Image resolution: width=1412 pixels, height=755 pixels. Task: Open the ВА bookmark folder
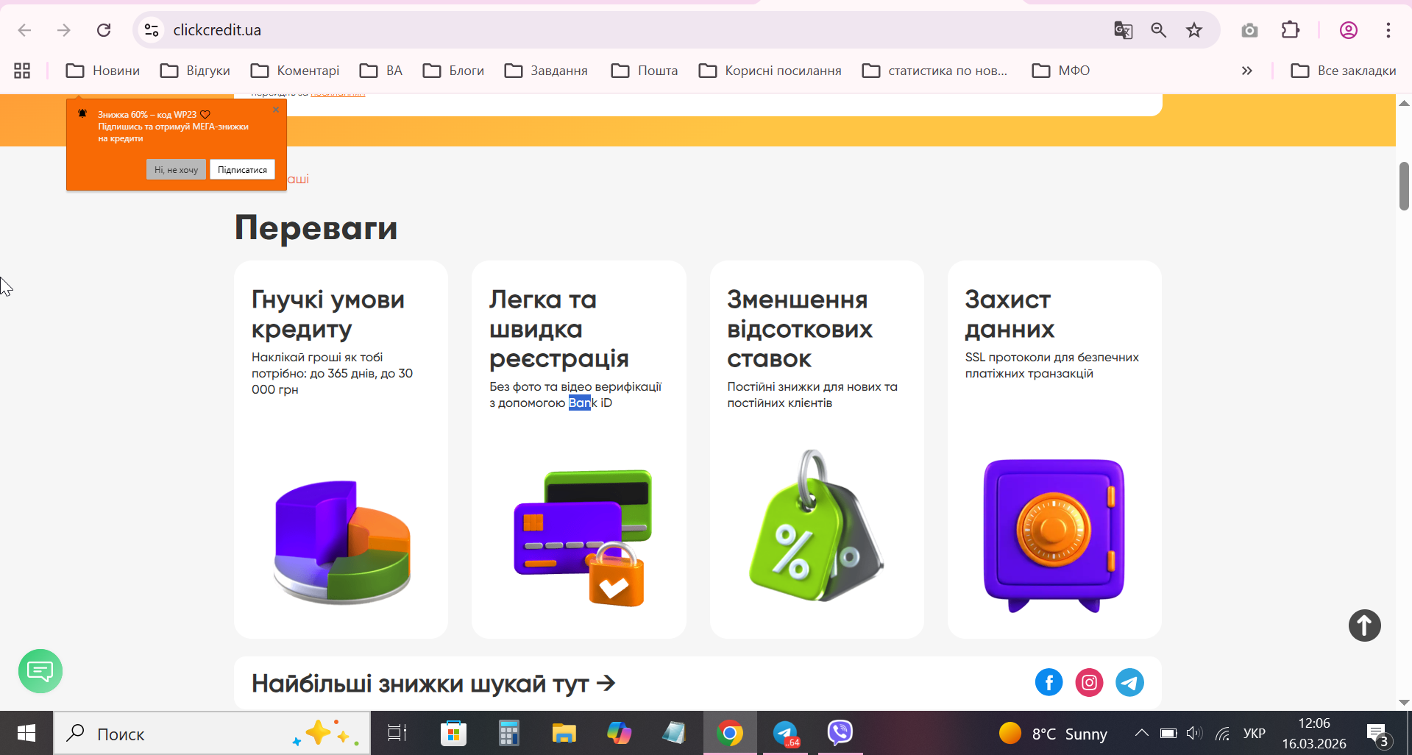[x=381, y=71]
